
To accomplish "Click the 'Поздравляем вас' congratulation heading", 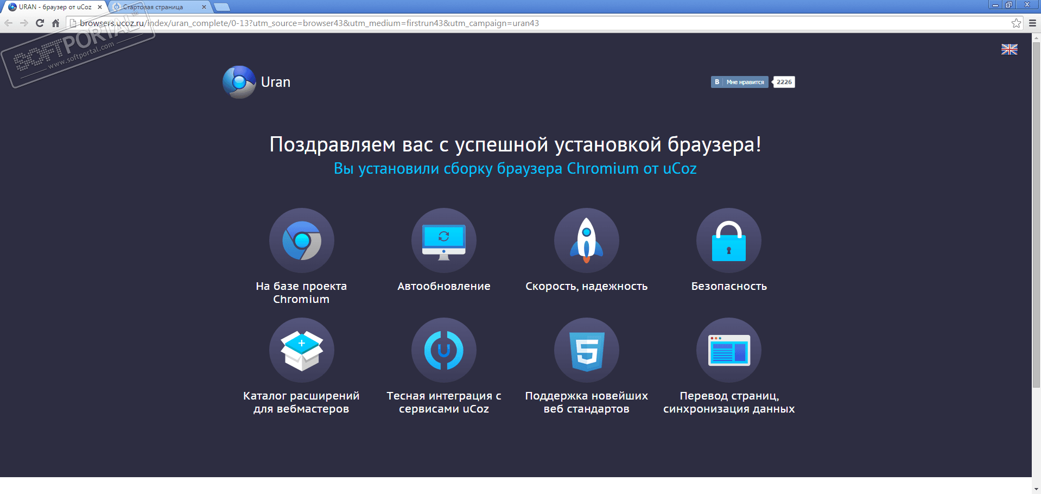I will click(516, 145).
